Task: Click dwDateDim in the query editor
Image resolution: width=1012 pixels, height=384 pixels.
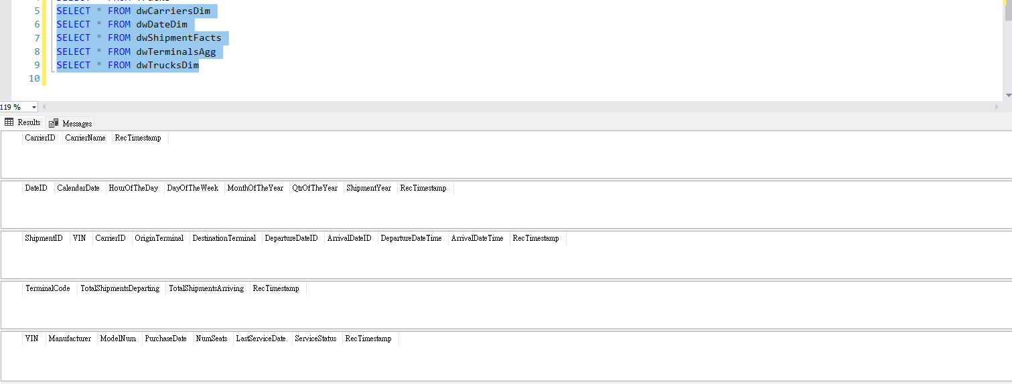Action: (161, 24)
